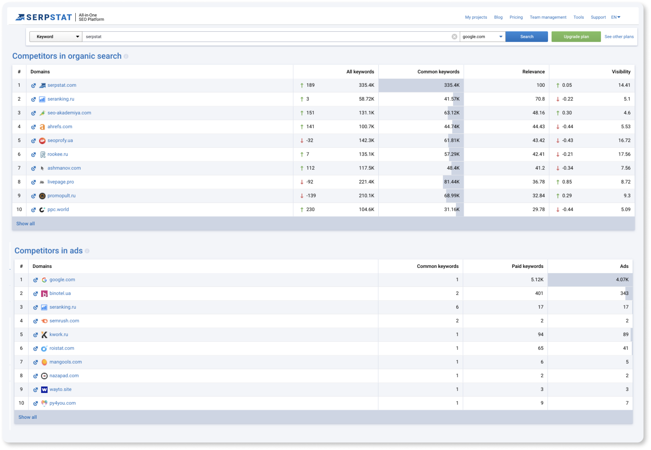The height and width of the screenshot is (450, 651).
Task: Open the google.com search engine dropdown
Action: point(482,37)
